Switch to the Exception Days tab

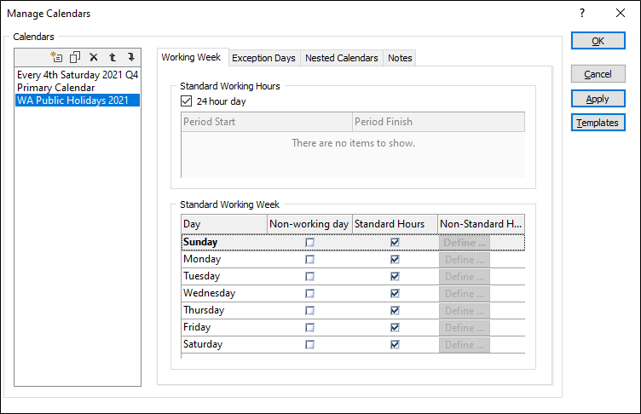coord(263,58)
